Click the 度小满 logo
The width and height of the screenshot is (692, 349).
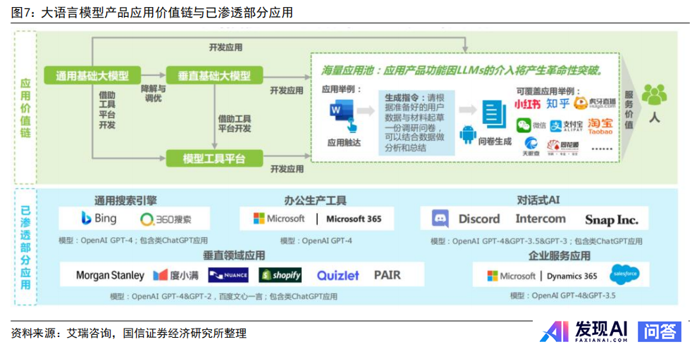coord(175,275)
